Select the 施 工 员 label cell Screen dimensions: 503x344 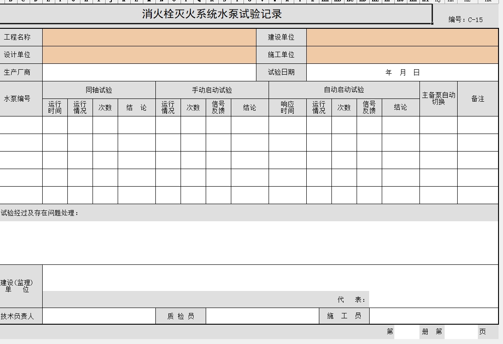(x=344, y=316)
